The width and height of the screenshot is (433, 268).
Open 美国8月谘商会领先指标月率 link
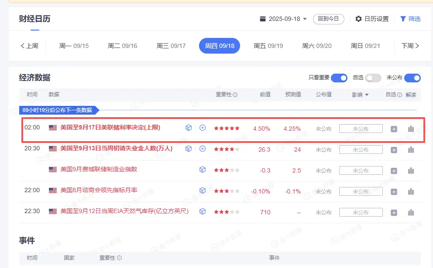click(99, 190)
